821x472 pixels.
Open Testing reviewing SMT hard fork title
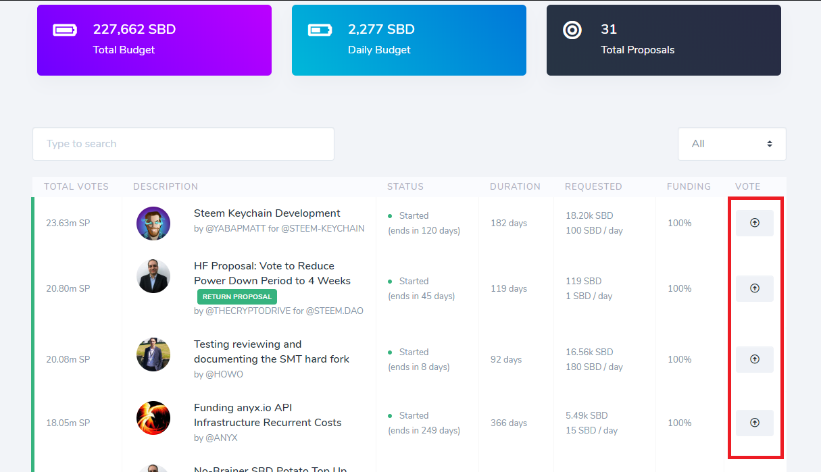272,352
